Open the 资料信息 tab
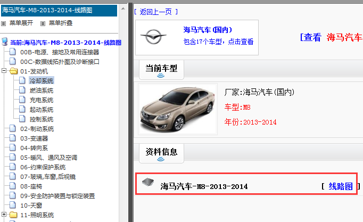Image resolution: width=363 pixels, height=222 pixels. point(161,153)
